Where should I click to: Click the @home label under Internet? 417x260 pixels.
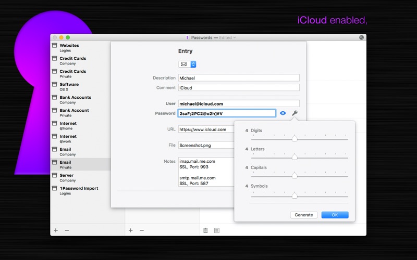[x=66, y=128]
